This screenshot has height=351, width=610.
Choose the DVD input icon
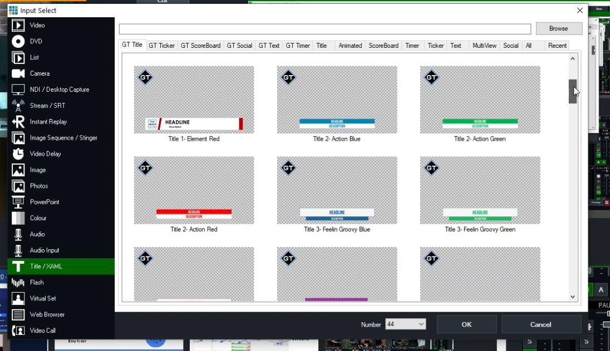18,41
